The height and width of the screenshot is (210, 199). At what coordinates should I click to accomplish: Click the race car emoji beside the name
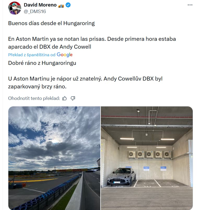tap(61, 5)
